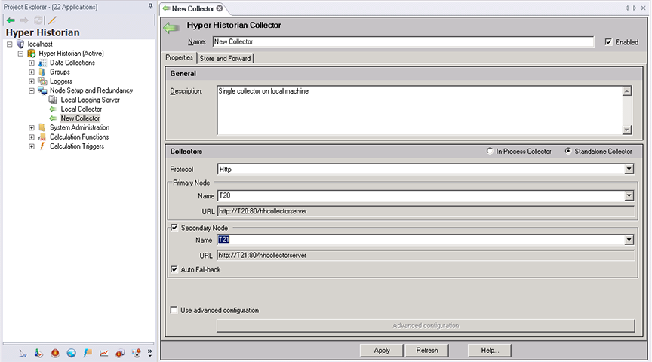The width and height of the screenshot is (652, 362).
Task: Enable Use advanced configuration checkbox
Action: click(175, 310)
